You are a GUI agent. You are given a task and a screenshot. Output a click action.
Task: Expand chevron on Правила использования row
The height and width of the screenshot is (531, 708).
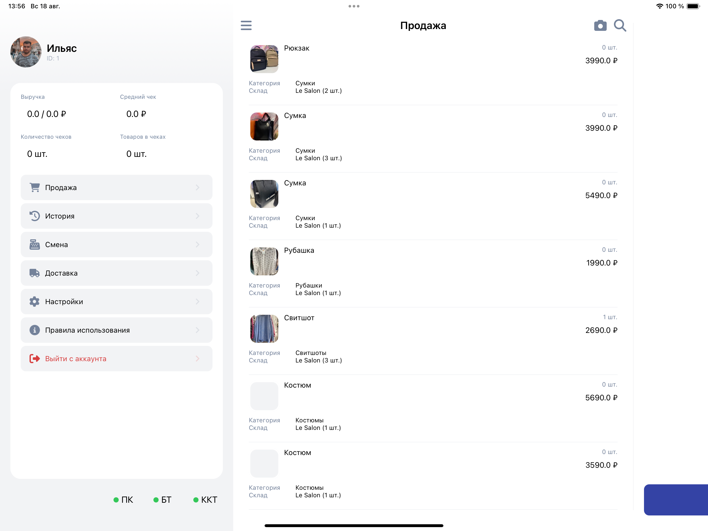tap(197, 330)
